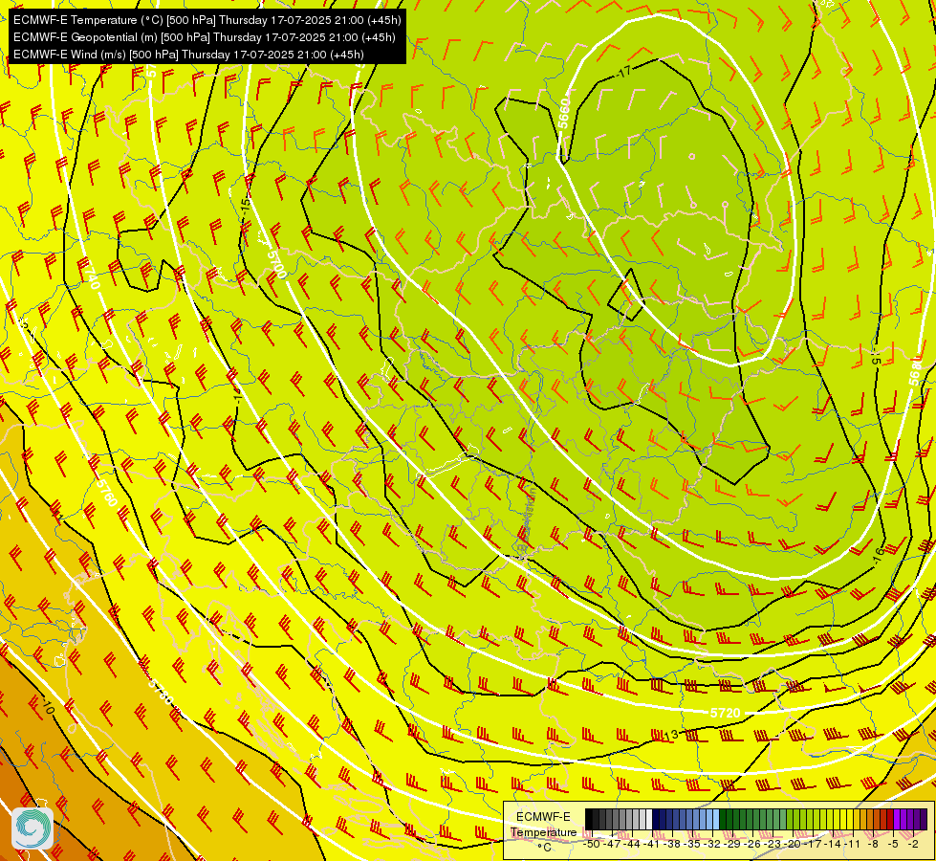936x861 pixels.
Task: Click the 5720 geopotential contour label
Action: (726, 713)
